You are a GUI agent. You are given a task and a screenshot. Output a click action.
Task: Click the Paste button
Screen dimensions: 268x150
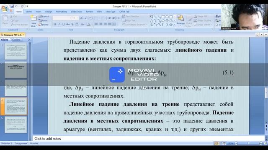(x=5, y=20)
